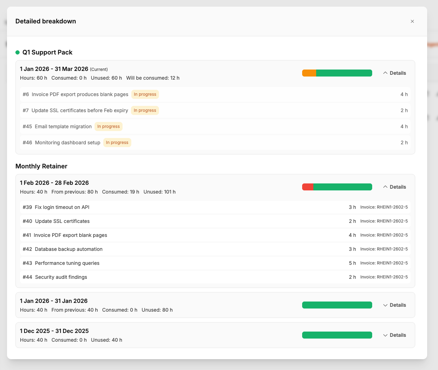The width and height of the screenshot is (438, 370).
Task: Open task #6 Invoice PDF export produces blank pages
Action: click(x=80, y=94)
